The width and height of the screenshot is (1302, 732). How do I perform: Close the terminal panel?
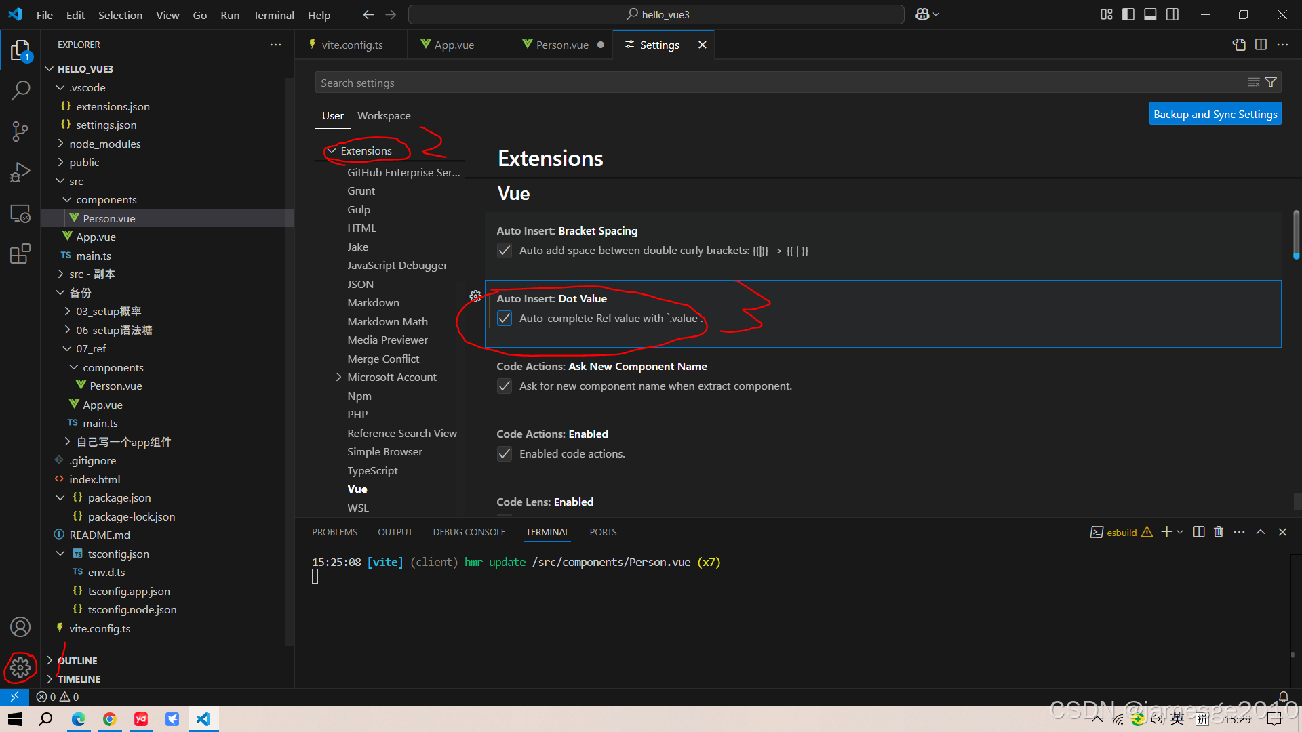(x=1282, y=532)
